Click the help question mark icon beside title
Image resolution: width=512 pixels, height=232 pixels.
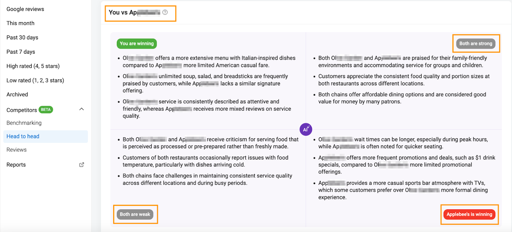click(165, 12)
